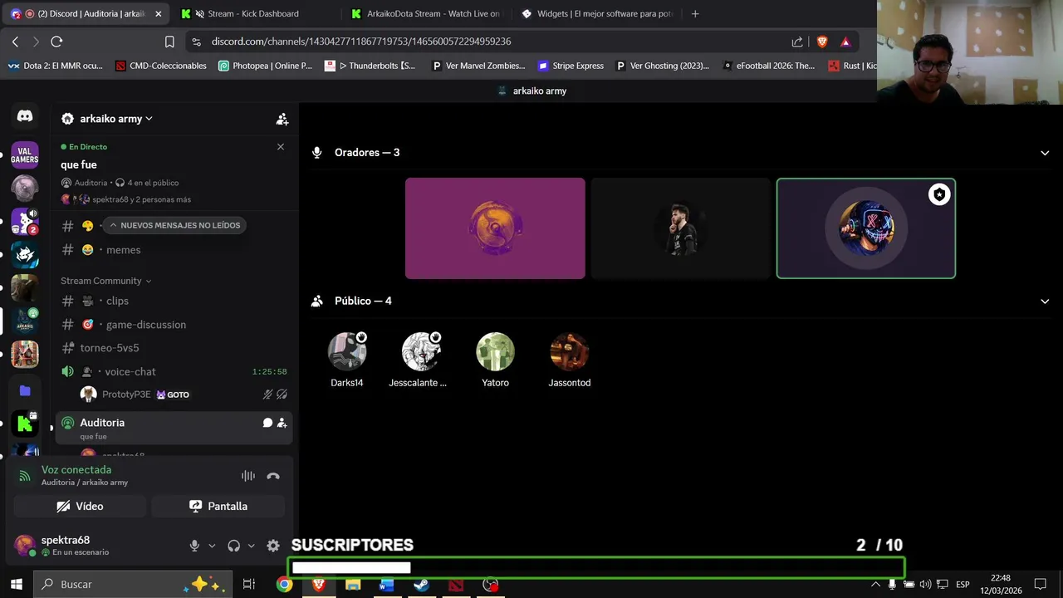The height and width of the screenshot is (598, 1063).
Task: Open the Stripe Express bookmark
Action: (x=571, y=66)
